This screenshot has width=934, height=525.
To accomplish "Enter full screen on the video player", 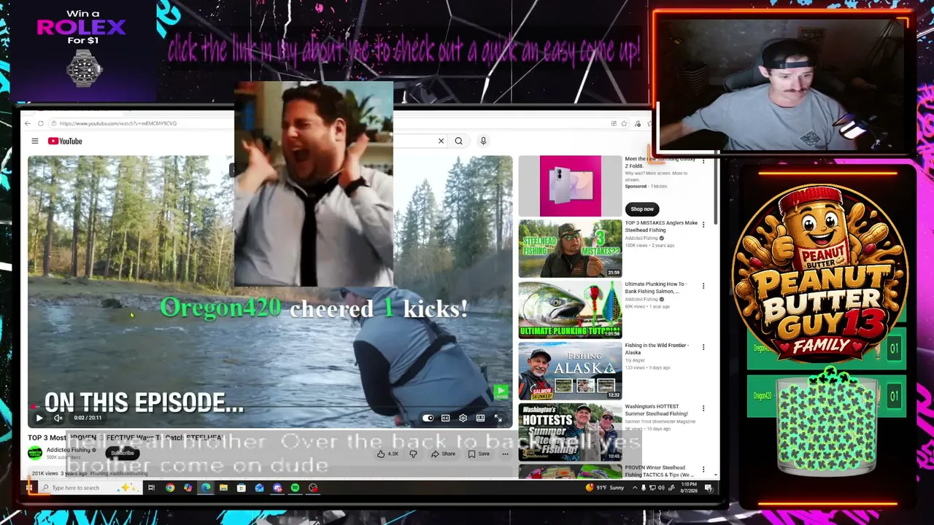I will pos(498,418).
